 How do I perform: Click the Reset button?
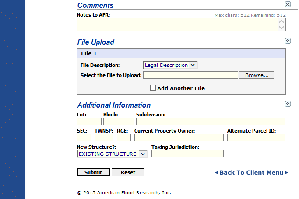pyautogui.click(x=128, y=172)
